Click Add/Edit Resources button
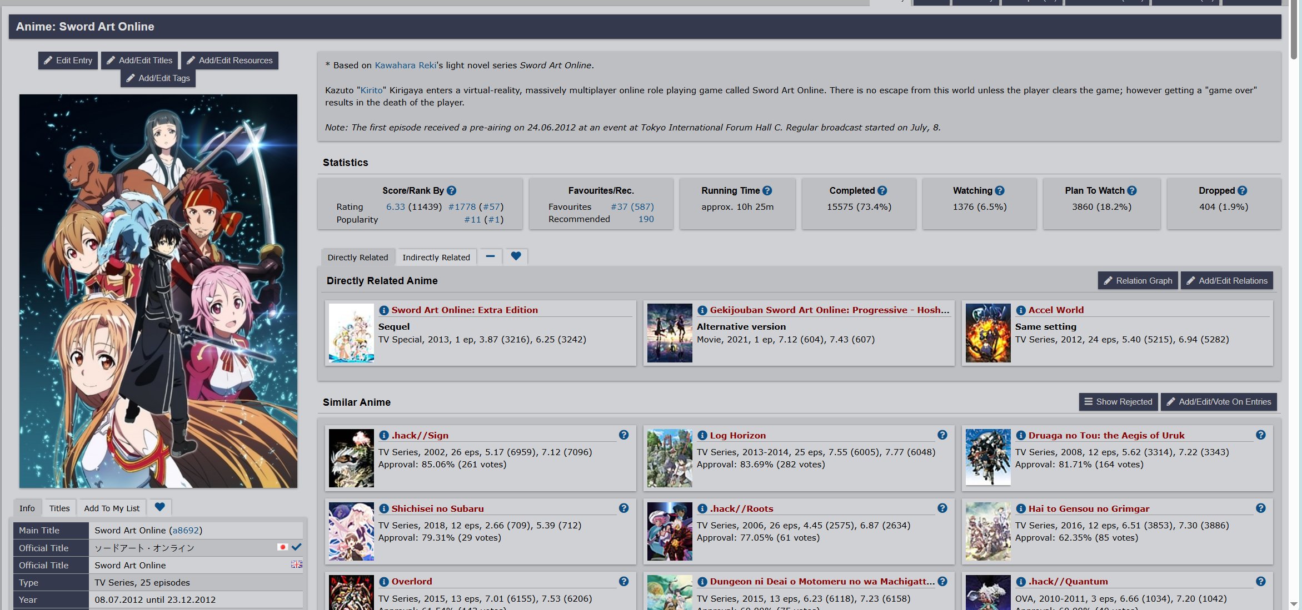 [230, 61]
